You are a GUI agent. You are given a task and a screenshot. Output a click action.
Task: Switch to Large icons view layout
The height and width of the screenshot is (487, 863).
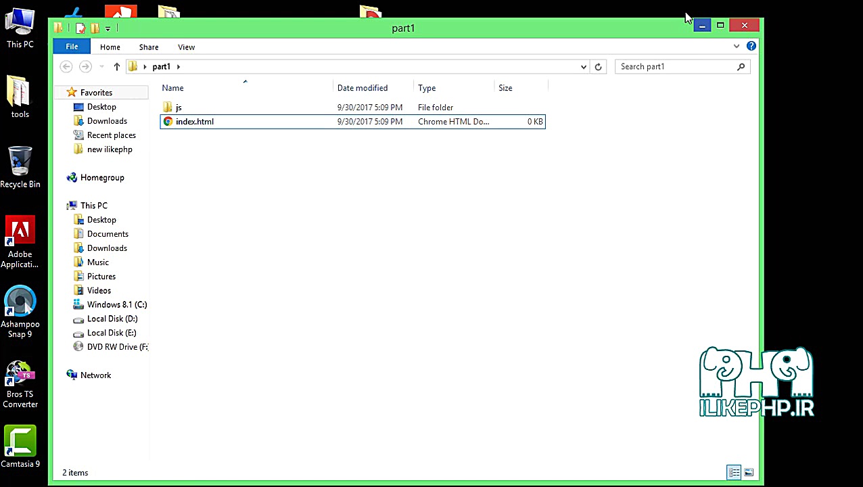pyautogui.click(x=749, y=473)
